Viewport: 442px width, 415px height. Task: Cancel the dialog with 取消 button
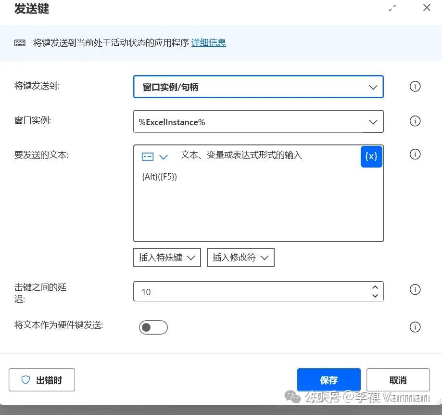(x=398, y=380)
